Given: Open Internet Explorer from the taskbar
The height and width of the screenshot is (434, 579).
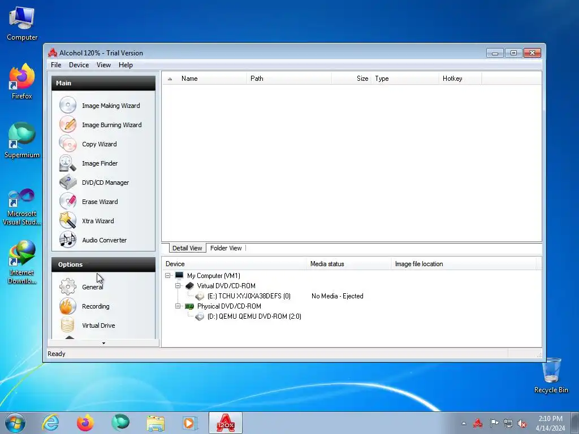Looking at the screenshot, I should coord(50,423).
